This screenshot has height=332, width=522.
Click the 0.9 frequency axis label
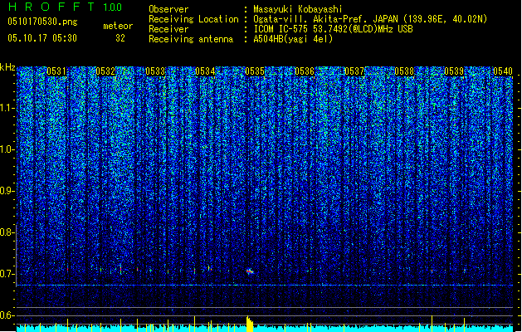(x=7, y=191)
